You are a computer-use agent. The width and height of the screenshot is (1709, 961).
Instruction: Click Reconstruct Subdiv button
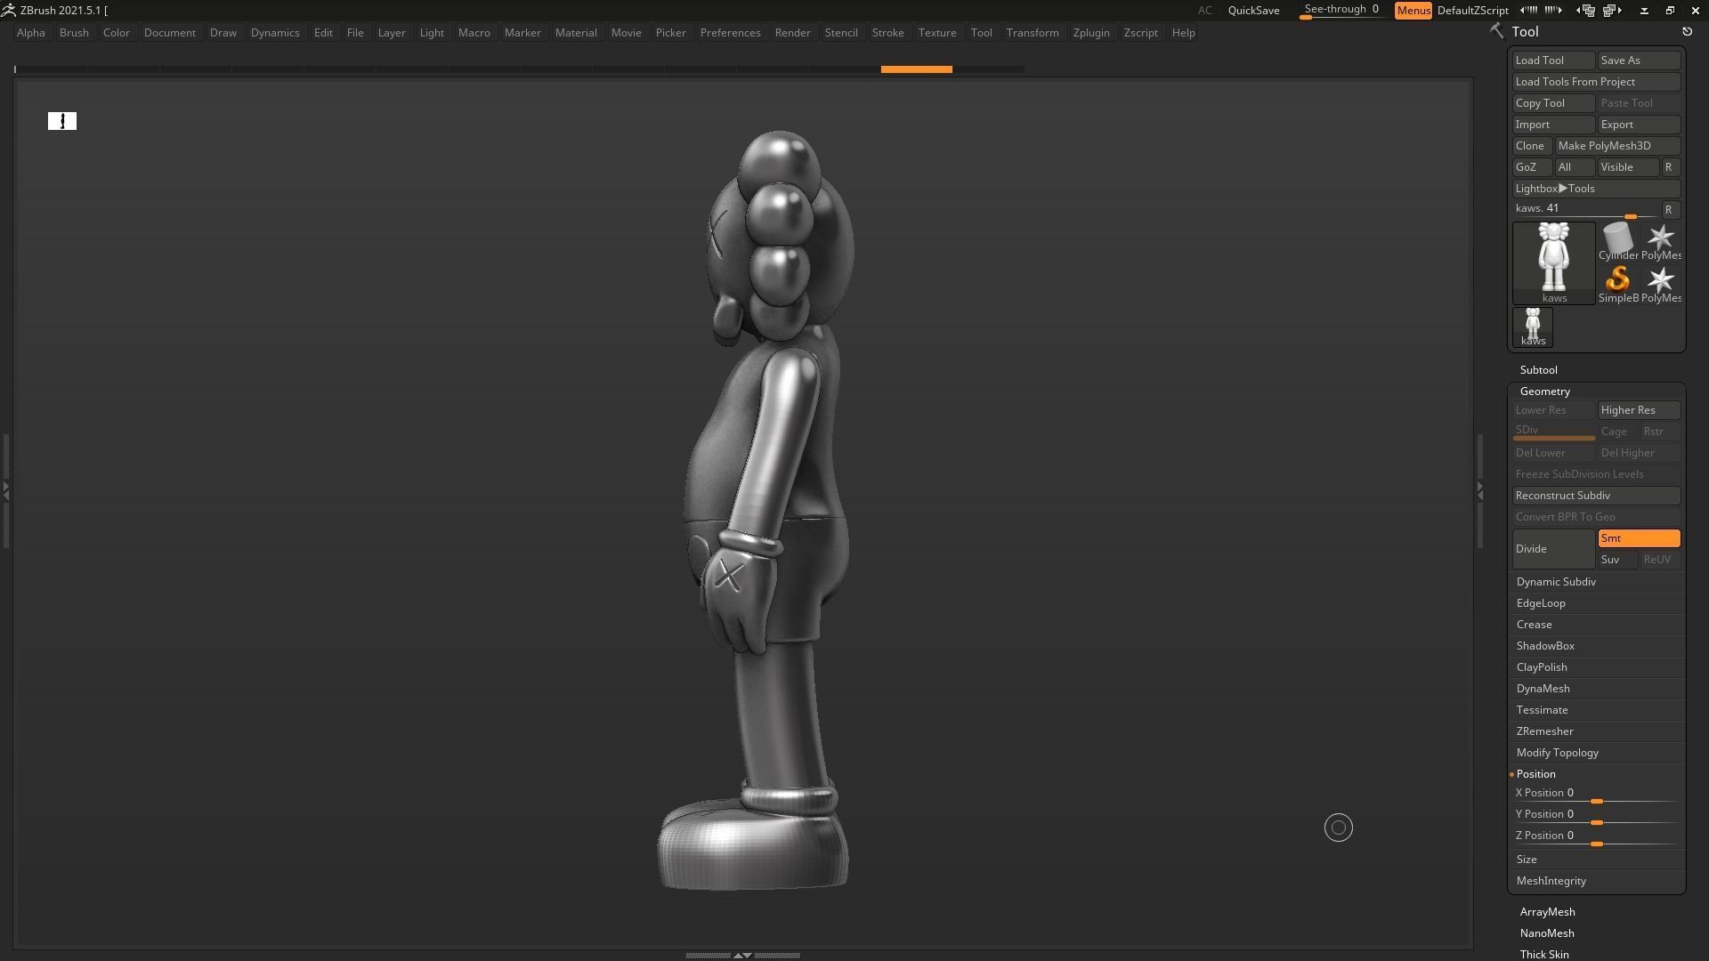pyautogui.click(x=1596, y=496)
